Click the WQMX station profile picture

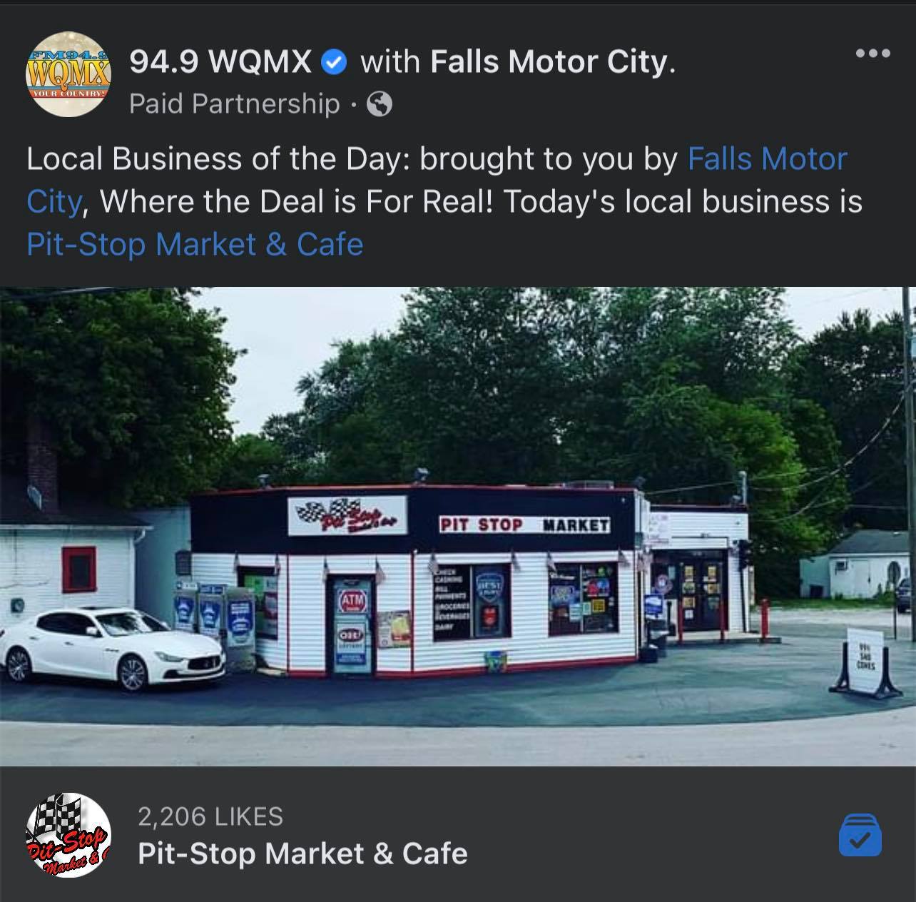tap(68, 74)
